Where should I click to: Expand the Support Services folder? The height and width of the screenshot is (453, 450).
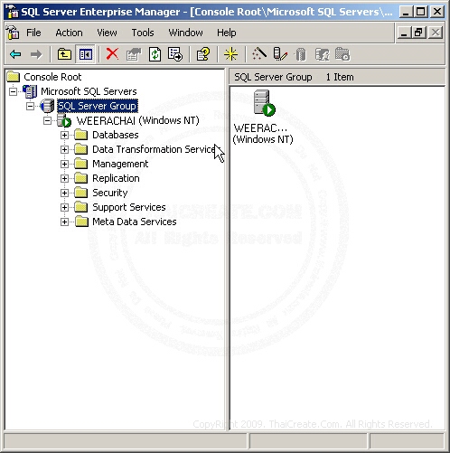pos(64,207)
